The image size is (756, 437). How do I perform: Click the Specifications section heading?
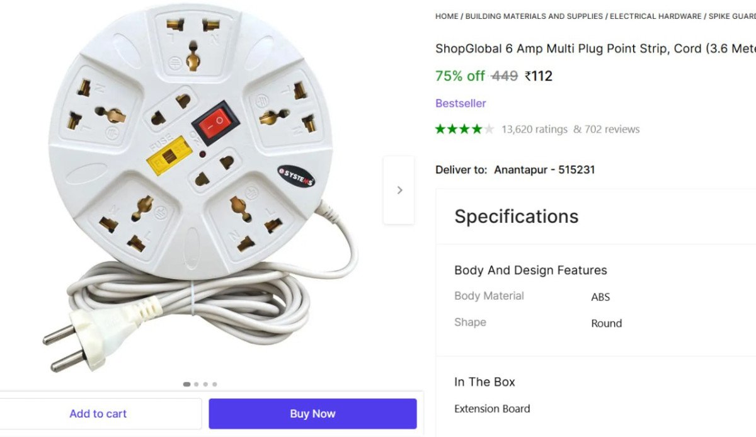point(517,216)
